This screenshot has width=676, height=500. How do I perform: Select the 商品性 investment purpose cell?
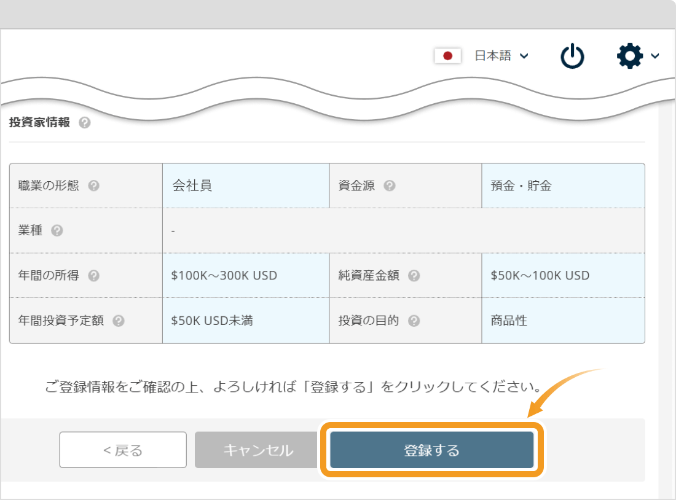(563, 321)
